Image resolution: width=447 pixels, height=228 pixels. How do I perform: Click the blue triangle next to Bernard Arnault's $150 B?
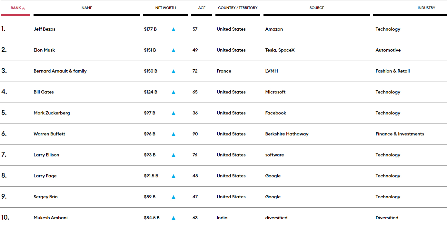[x=174, y=71]
